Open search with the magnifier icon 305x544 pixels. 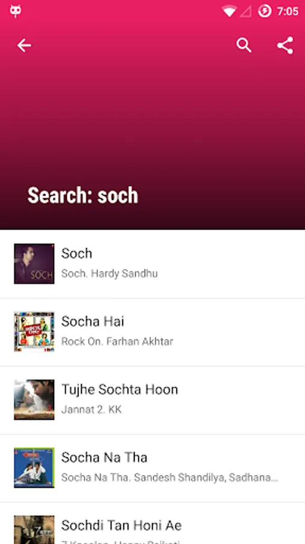244,45
